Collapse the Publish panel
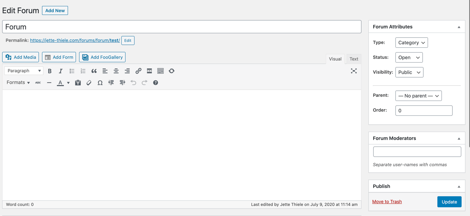 tap(459, 187)
